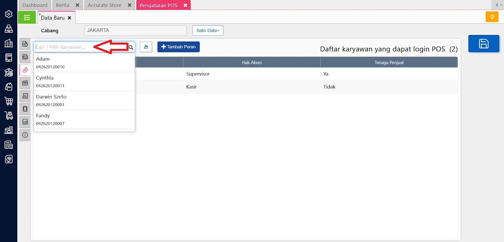Viewport: 504px width, 242px height.
Task: Choose Cynthia from the employee list
Action: coord(84,82)
